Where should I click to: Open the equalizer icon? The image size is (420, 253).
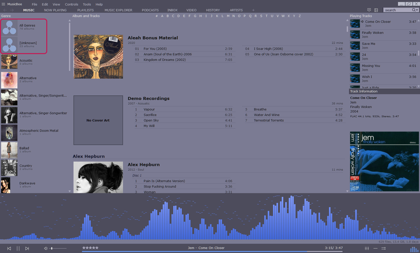coord(367,248)
